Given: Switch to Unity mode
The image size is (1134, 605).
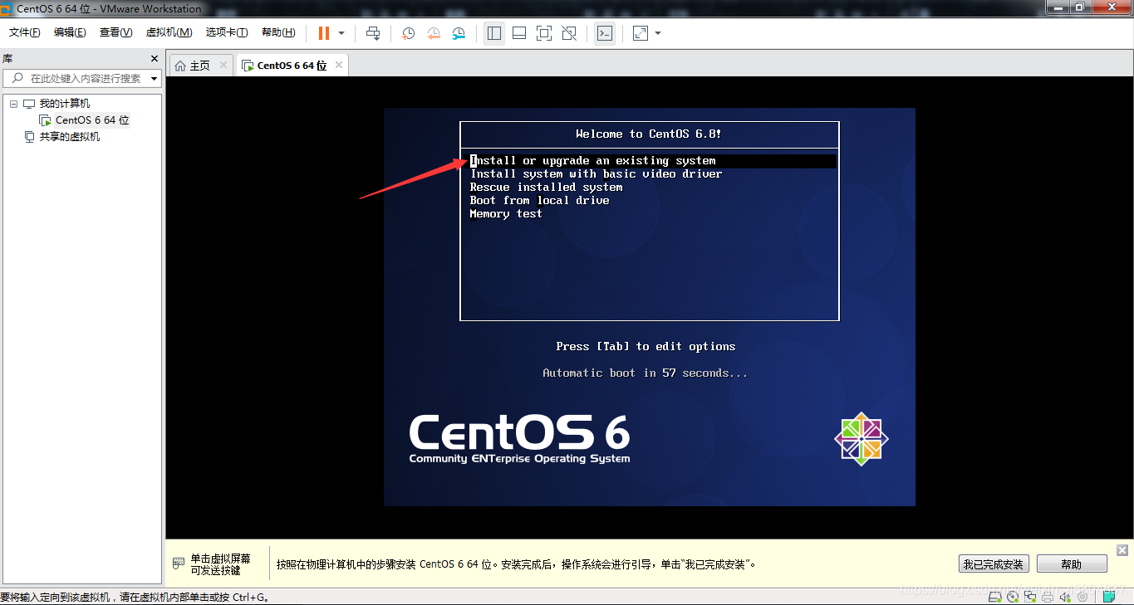Looking at the screenshot, I should click(x=569, y=33).
